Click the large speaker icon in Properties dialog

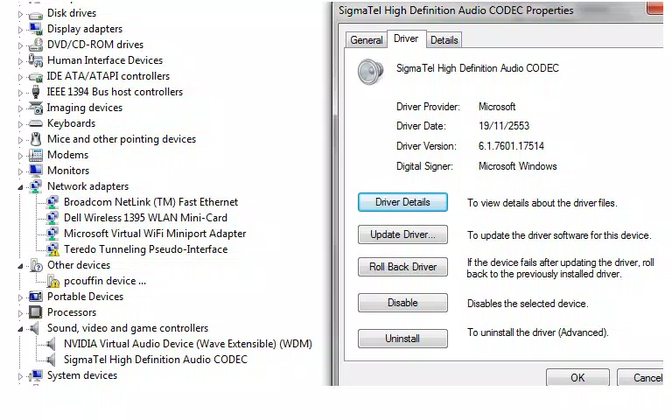coord(370,72)
